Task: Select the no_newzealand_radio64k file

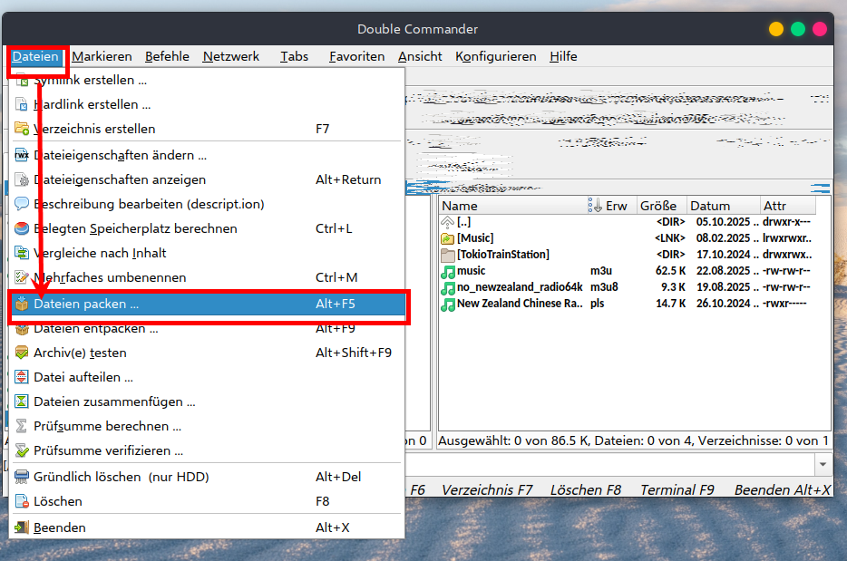Action: point(519,287)
